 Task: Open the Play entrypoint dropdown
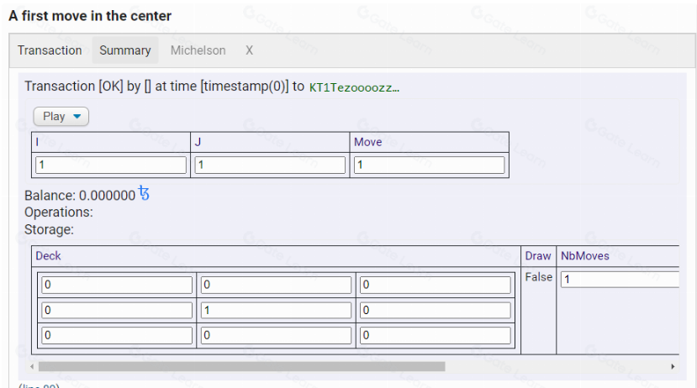tap(61, 117)
